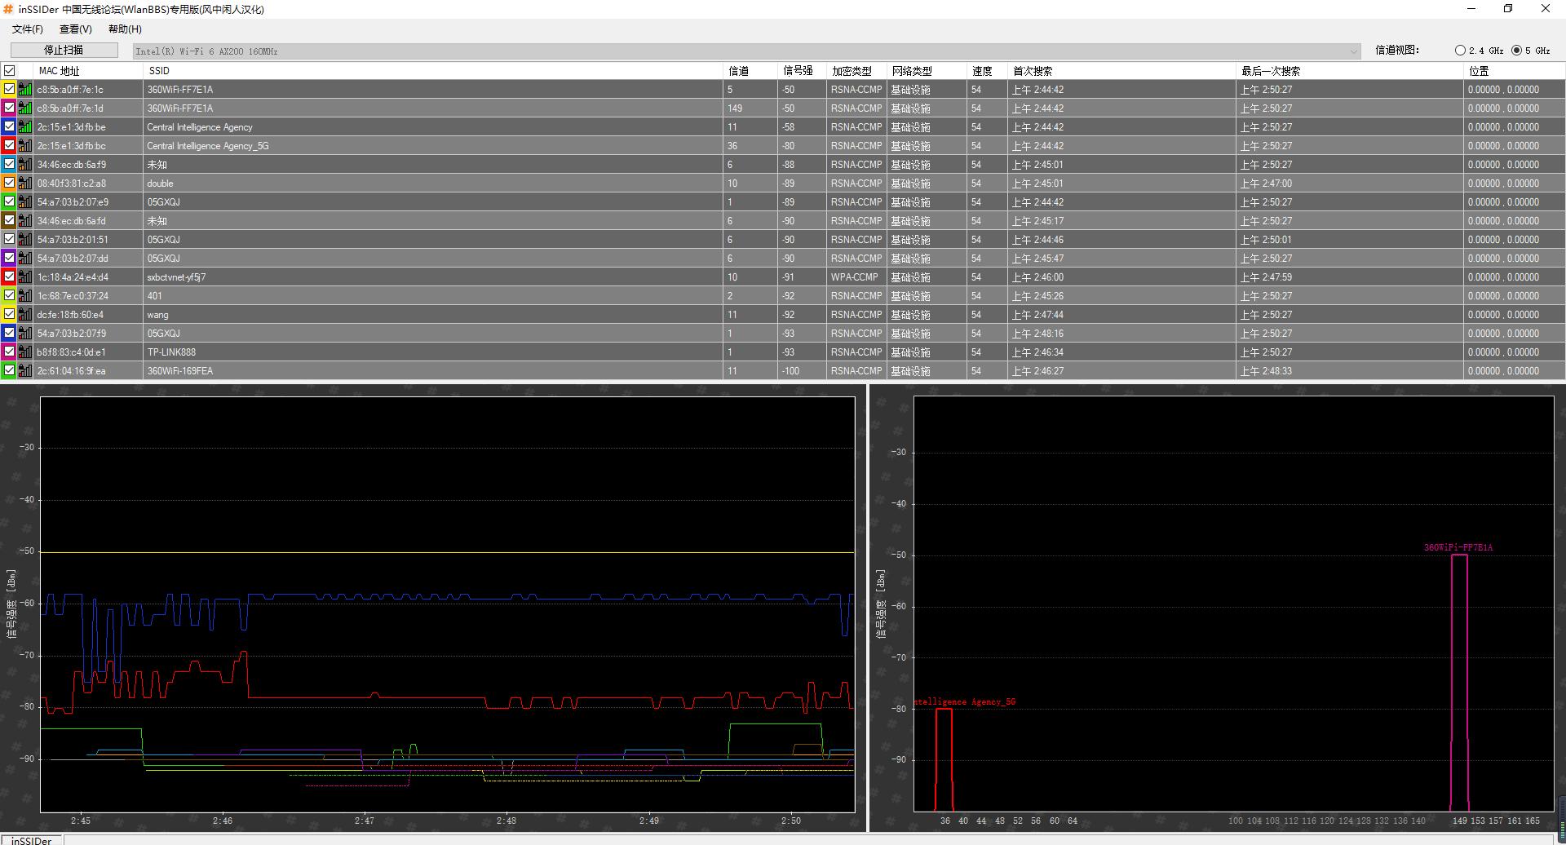Select the WPA-CCMP encryption cell

[855, 277]
